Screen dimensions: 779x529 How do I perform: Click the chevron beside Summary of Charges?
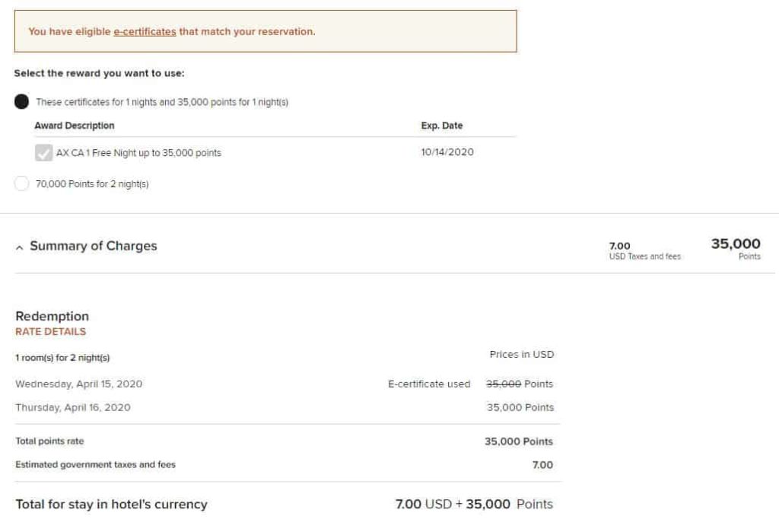click(x=19, y=245)
